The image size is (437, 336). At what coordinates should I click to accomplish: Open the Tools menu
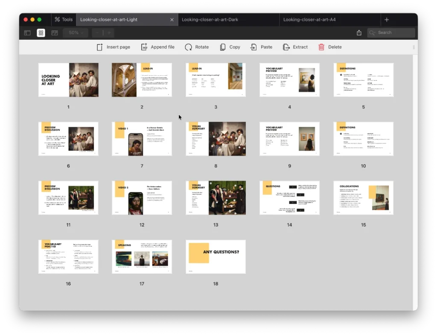click(x=63, y=20)
